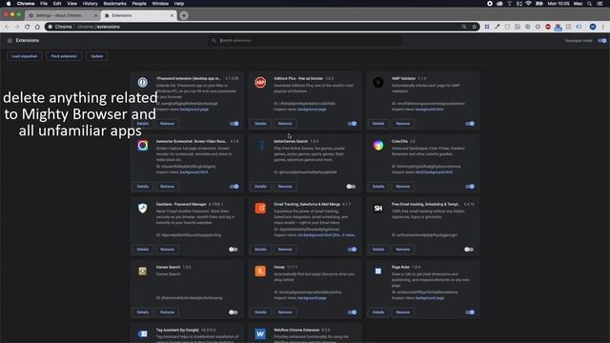Open the History menu
Viewport: 610px width, 343px height.
[x=90, y=4]
